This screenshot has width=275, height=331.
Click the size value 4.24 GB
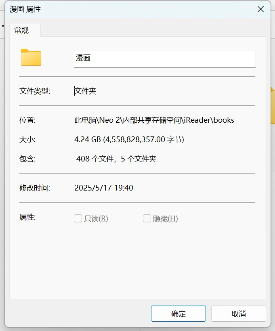(129, 140)
